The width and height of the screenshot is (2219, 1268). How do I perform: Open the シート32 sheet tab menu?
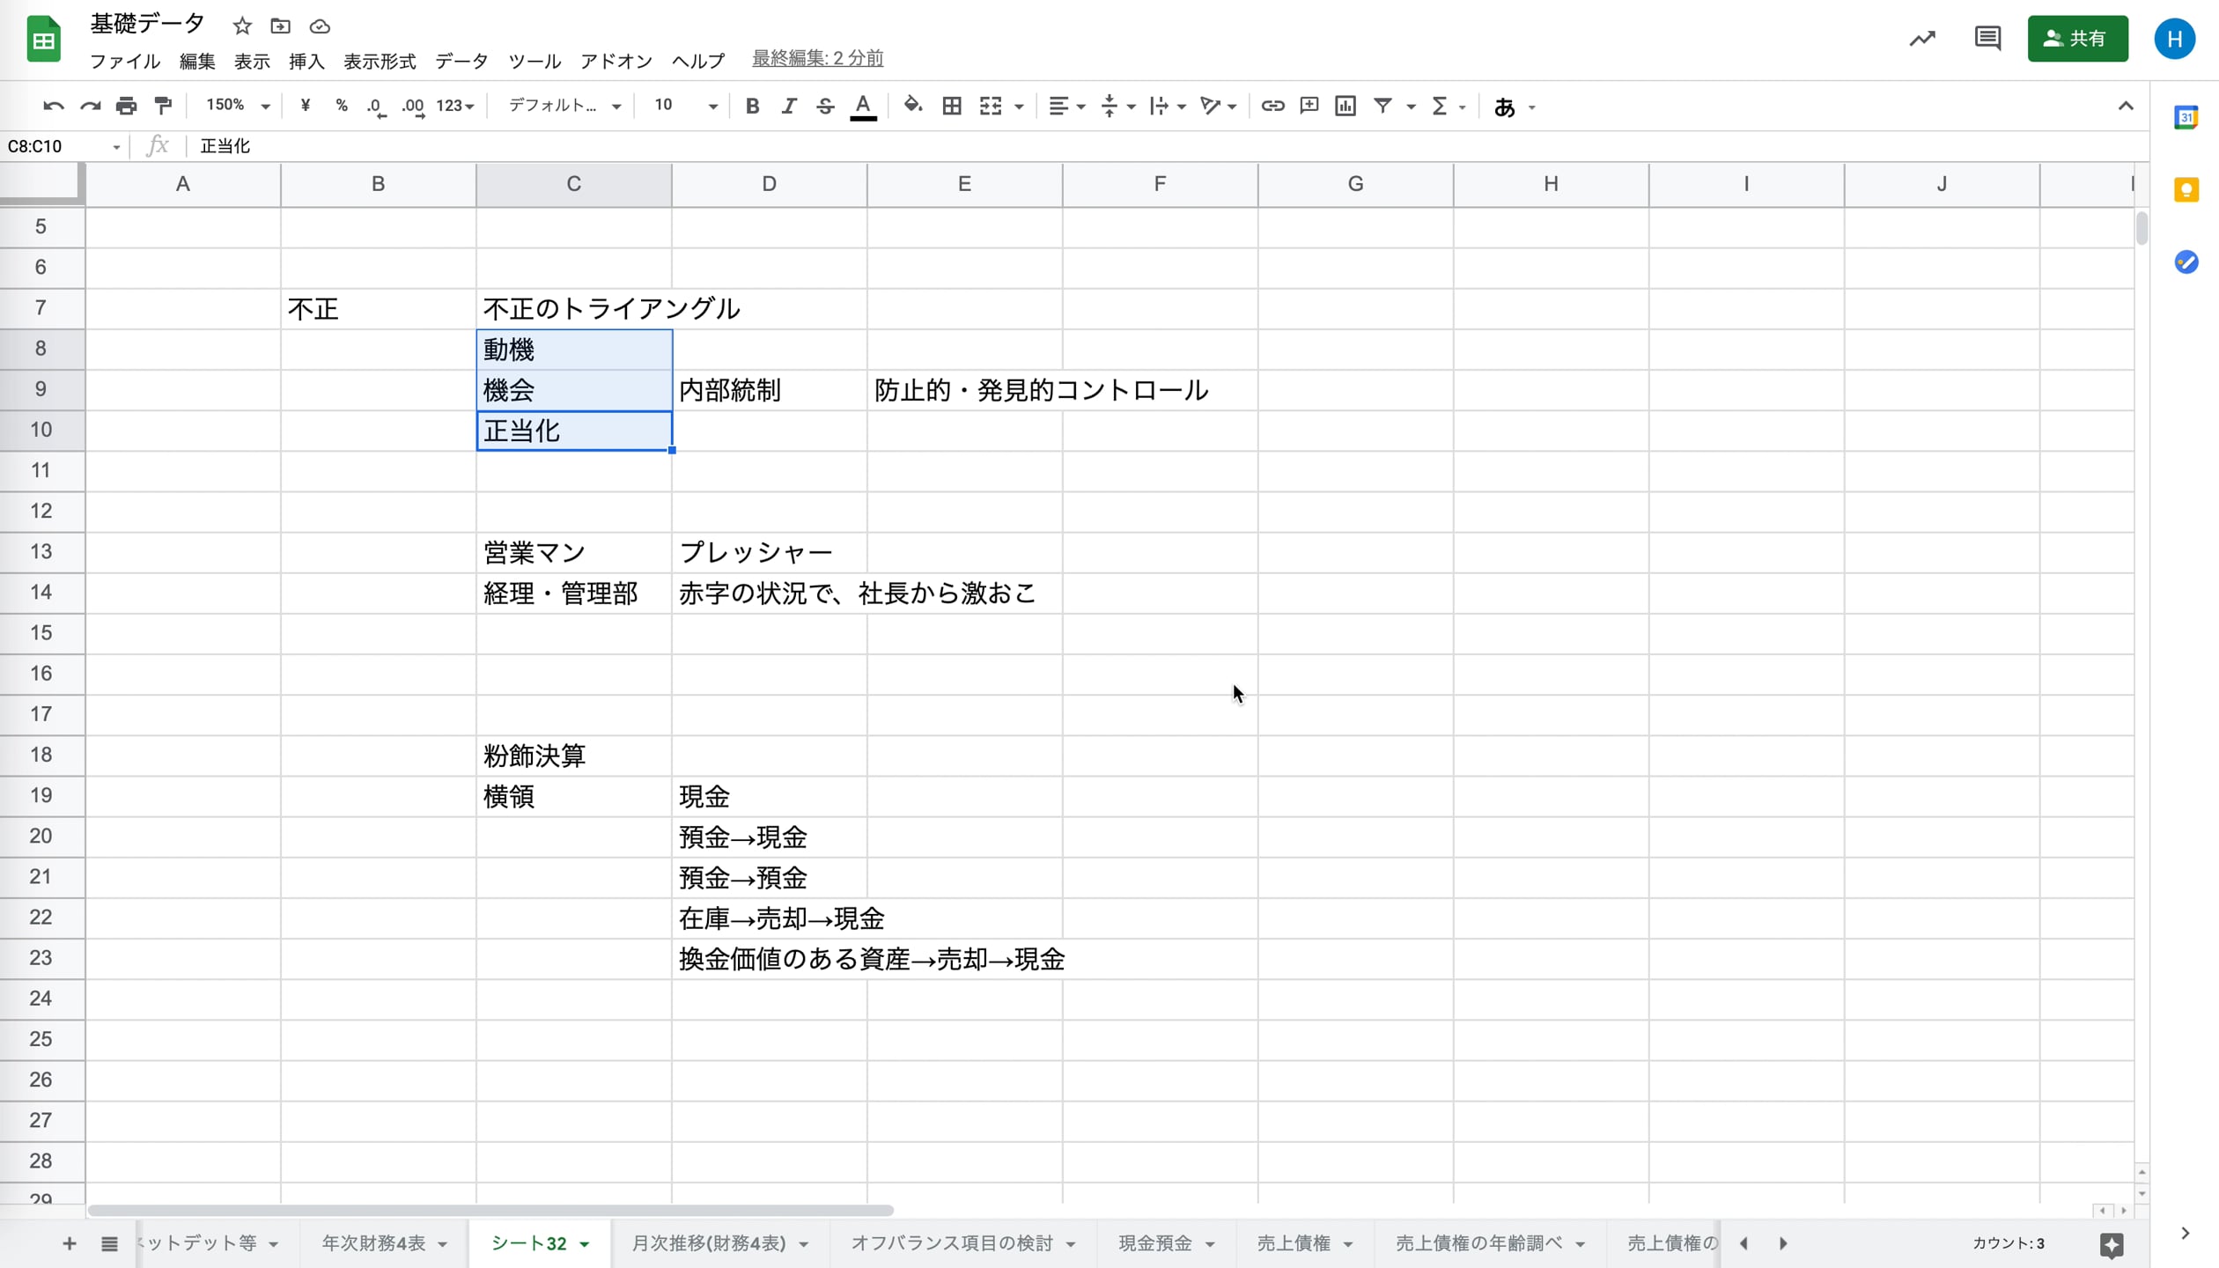click(x=583, y=1243)
